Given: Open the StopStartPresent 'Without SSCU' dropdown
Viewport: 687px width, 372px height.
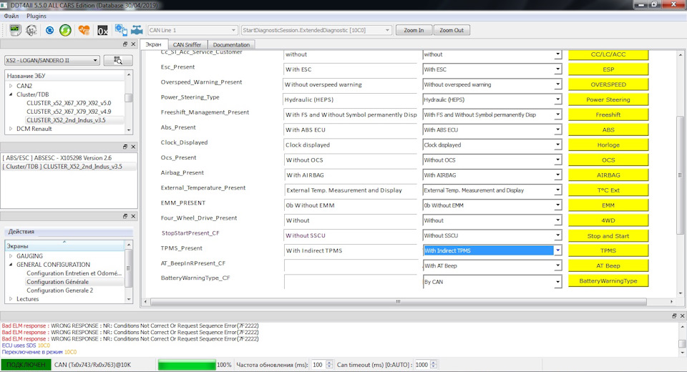Looking at the screenshot, I should [492, 235].
